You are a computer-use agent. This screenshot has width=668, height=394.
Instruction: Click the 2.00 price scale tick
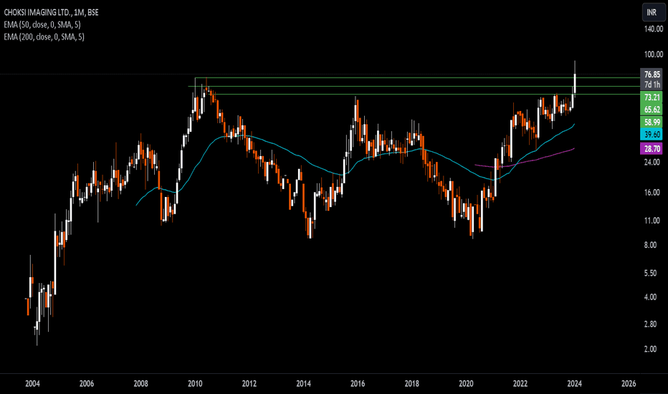pos(652,349)
